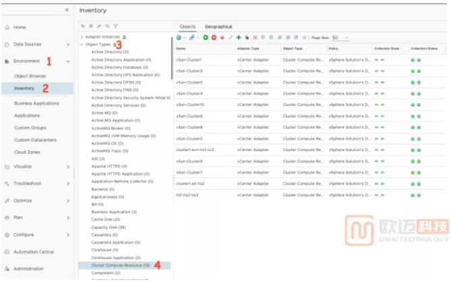Viewport: 451px width, 284px height.
Task: Select Business Application (2) tree item
Action: pyautogui.click(x=114, y=212)
